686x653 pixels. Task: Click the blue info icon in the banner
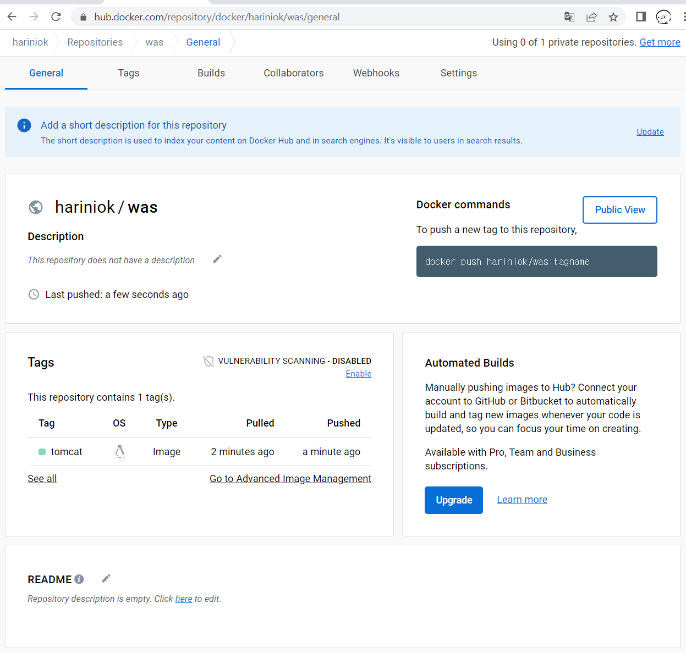24,125
